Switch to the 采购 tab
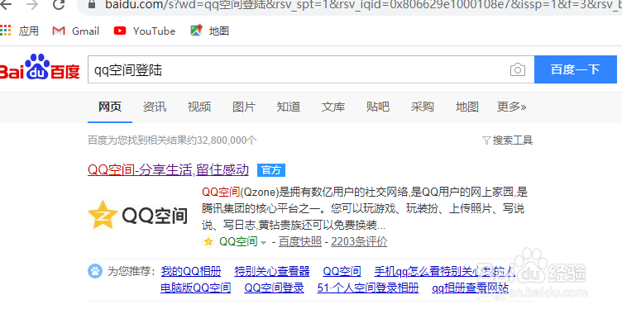 pos(423,107)
